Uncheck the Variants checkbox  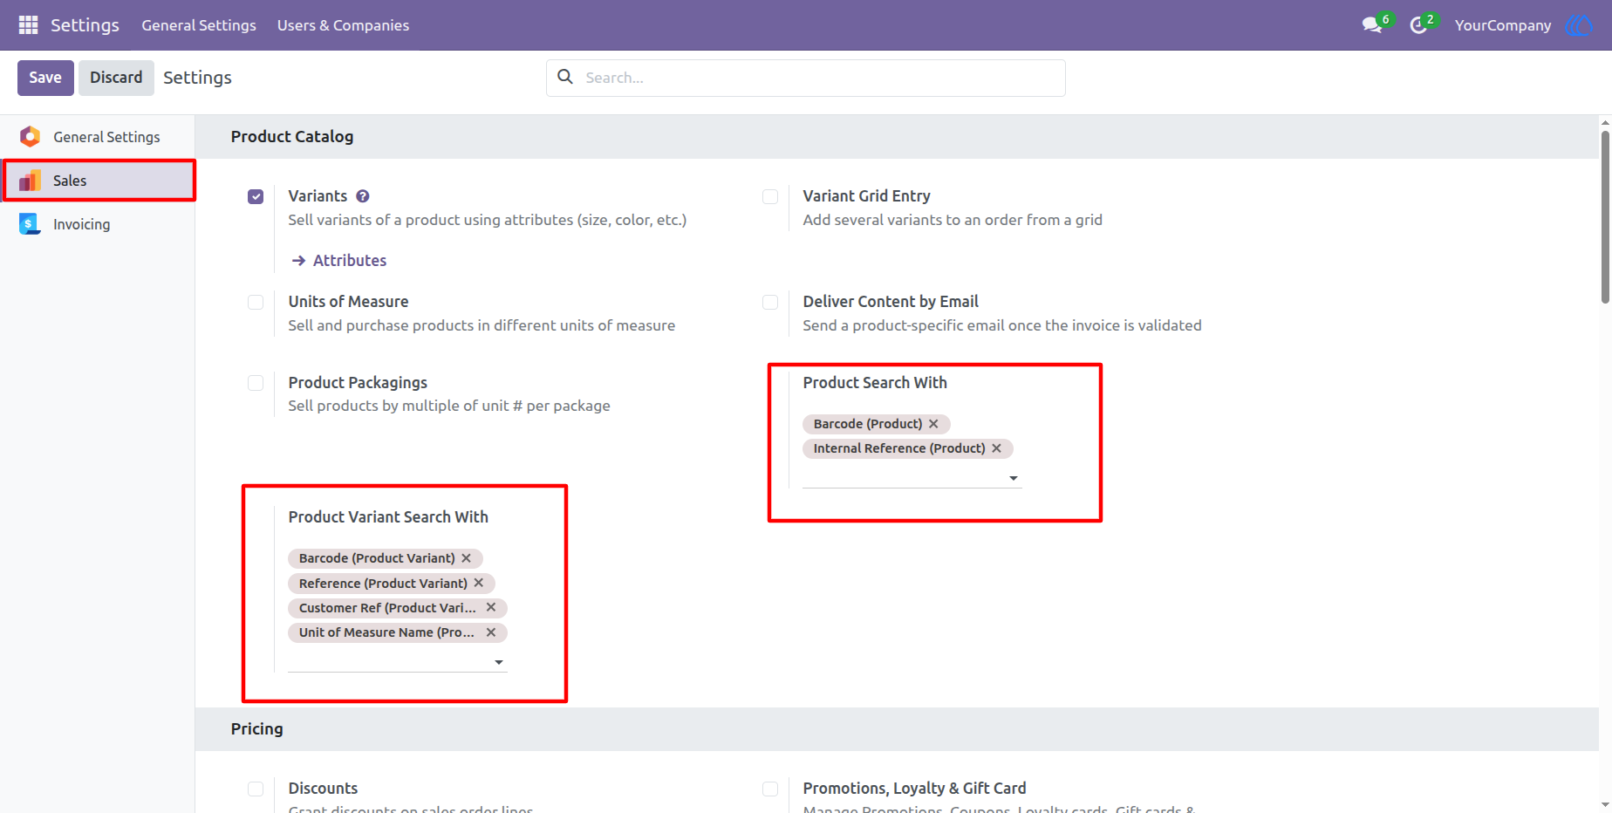(256, 196)
